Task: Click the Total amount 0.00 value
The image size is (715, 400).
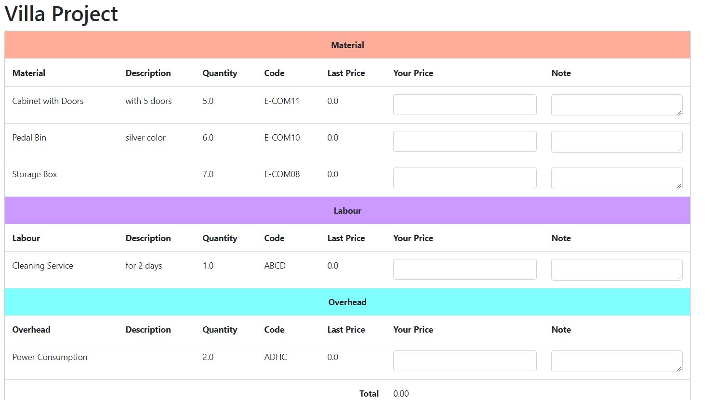Action: (x=401, y=394)
